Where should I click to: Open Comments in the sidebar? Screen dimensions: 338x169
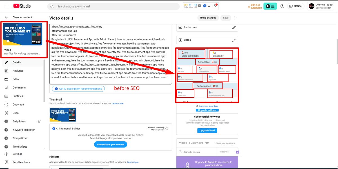22,88
